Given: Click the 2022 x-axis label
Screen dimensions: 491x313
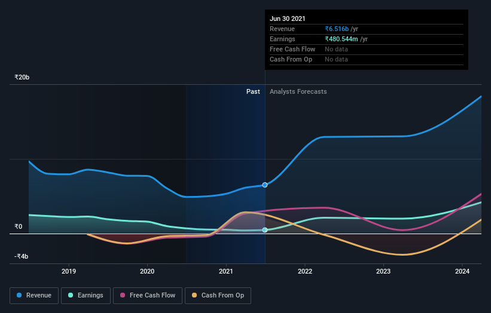Looking at the screenshot, I should point(305,271).
